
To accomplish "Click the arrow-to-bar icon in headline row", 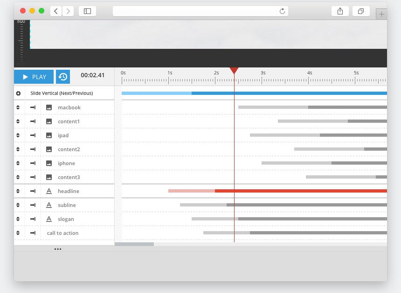I will [x=33, y=191].
